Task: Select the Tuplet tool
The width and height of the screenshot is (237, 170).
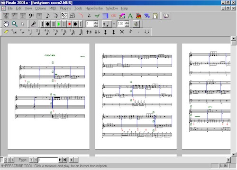Action: pyautogui.click(x=73, y=16)
